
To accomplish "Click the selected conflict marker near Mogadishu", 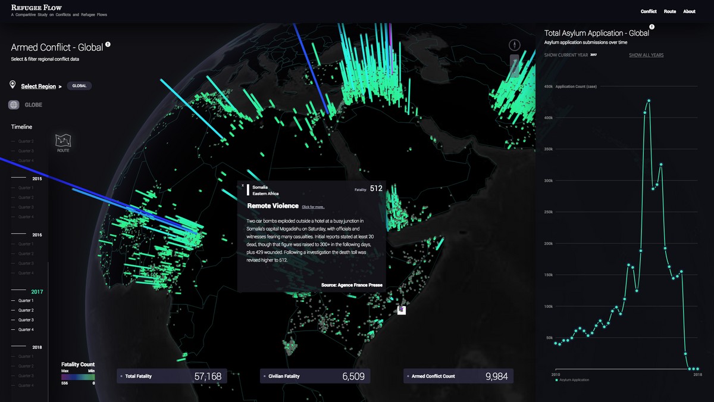I will click(402, 310).
